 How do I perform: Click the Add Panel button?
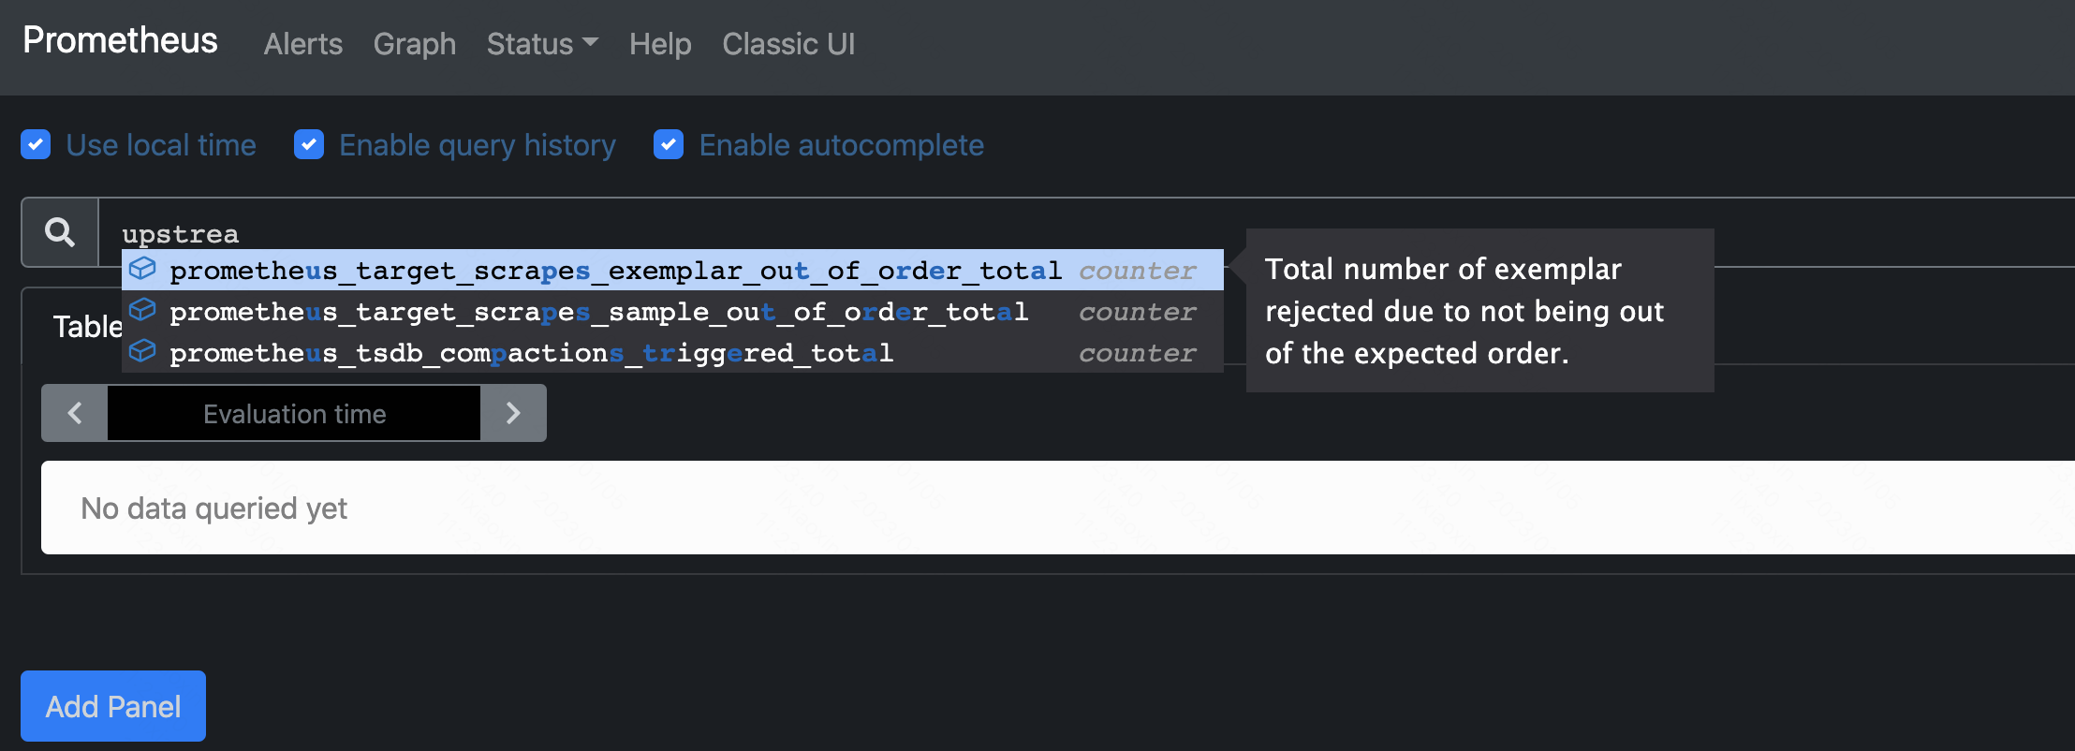coord(113,706)
